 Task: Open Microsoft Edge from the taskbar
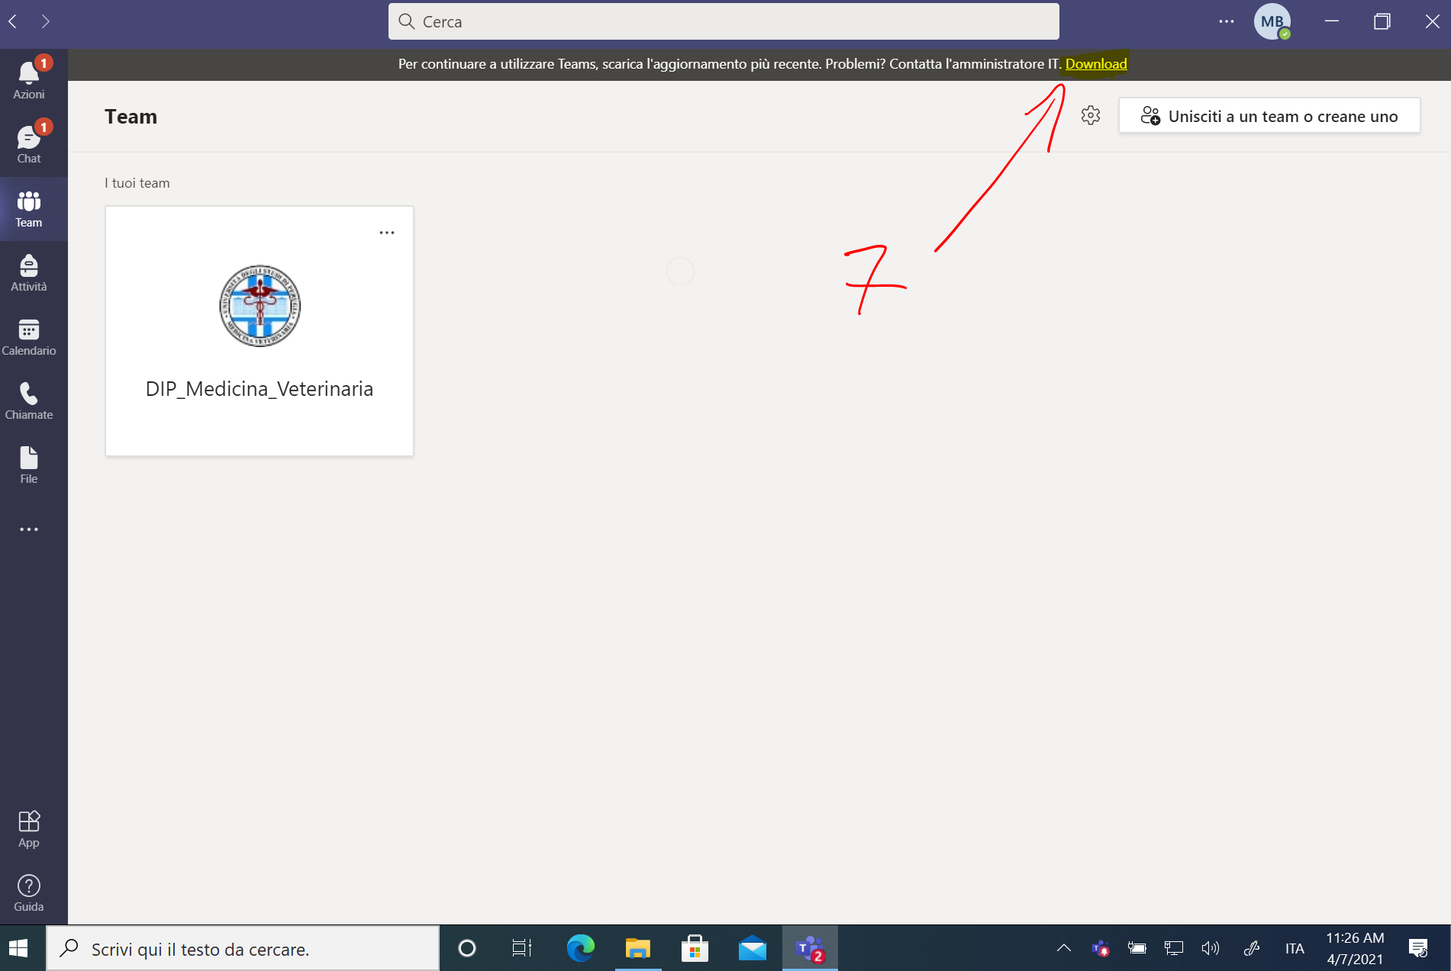click(x=580, y=948)
